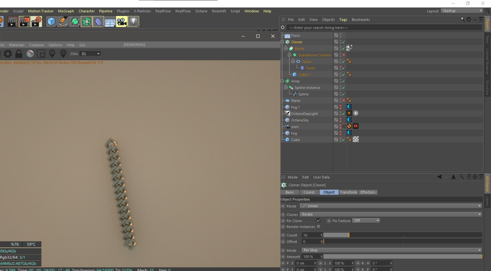Screen dimensions: 491x271
Task: Select Boole object's material tag
Action: (349, 48)
